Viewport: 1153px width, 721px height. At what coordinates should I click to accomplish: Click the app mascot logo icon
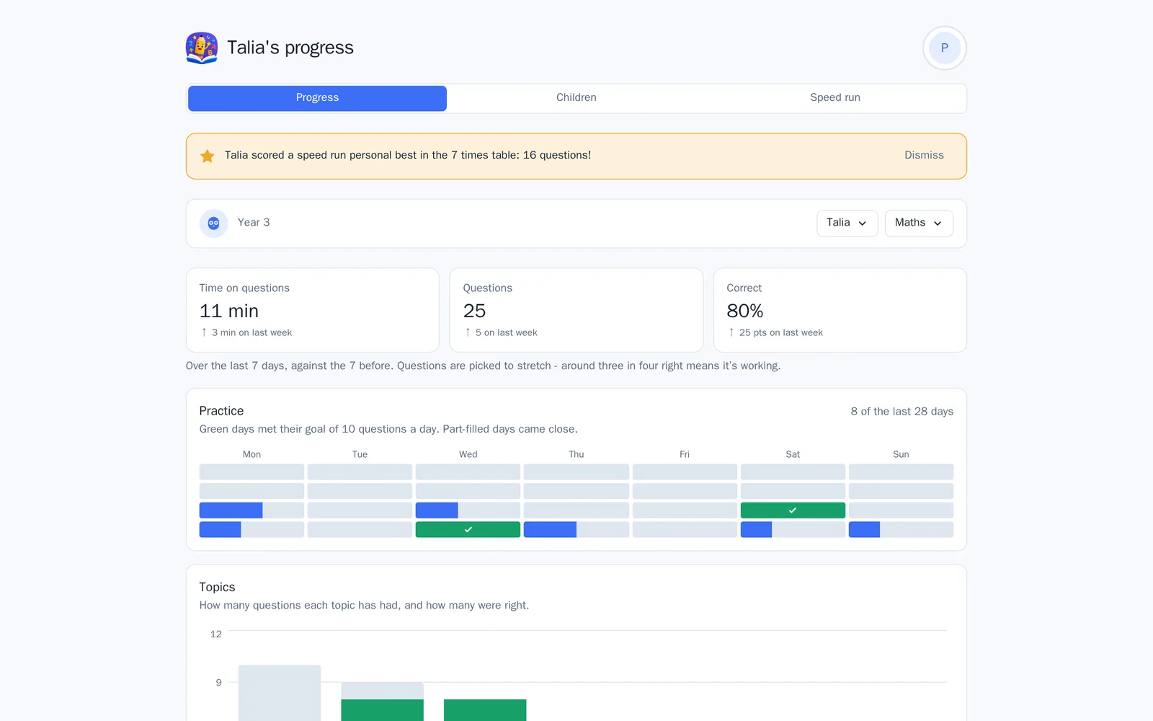(202, 48)
